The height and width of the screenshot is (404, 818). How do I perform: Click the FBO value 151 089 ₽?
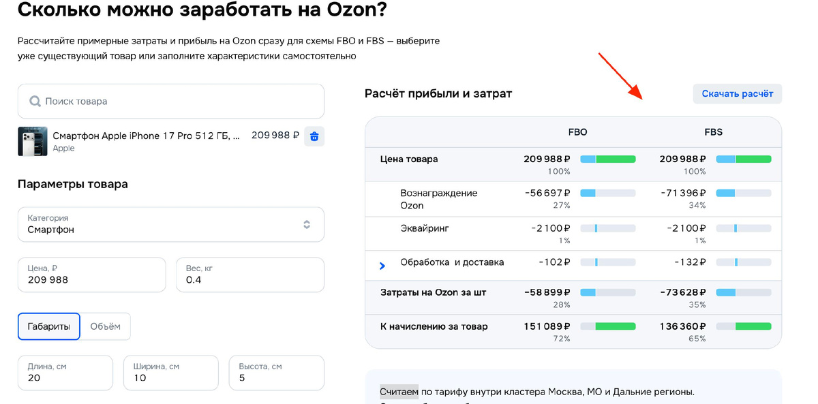547,327
